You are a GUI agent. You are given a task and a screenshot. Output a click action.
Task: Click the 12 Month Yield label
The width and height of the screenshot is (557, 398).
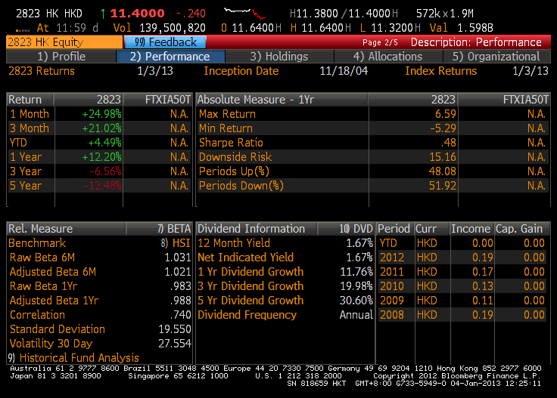point(234,243)
